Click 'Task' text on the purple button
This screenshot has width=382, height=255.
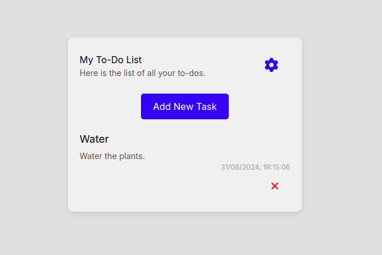(206, 106)
